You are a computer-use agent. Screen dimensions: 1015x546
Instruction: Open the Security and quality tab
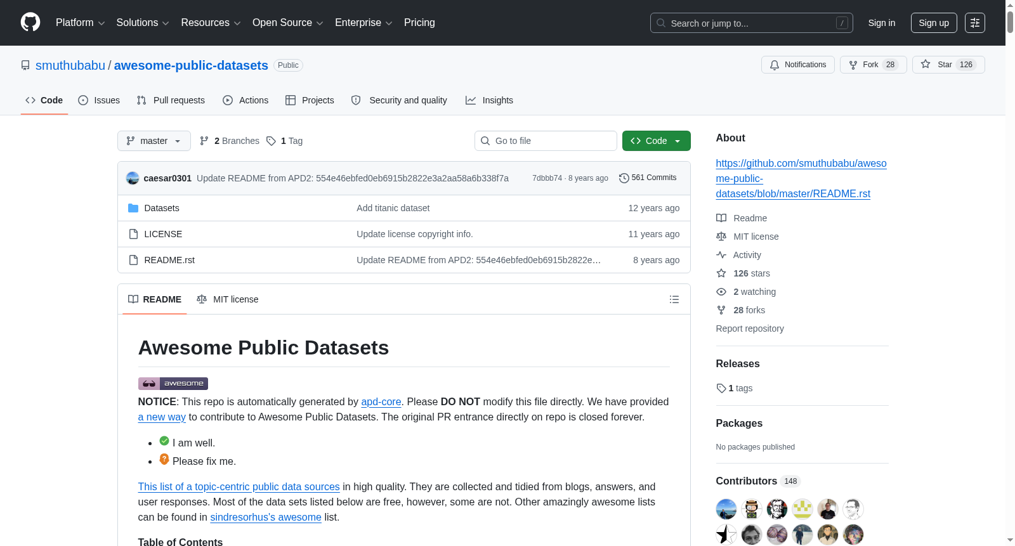point(399,100)
